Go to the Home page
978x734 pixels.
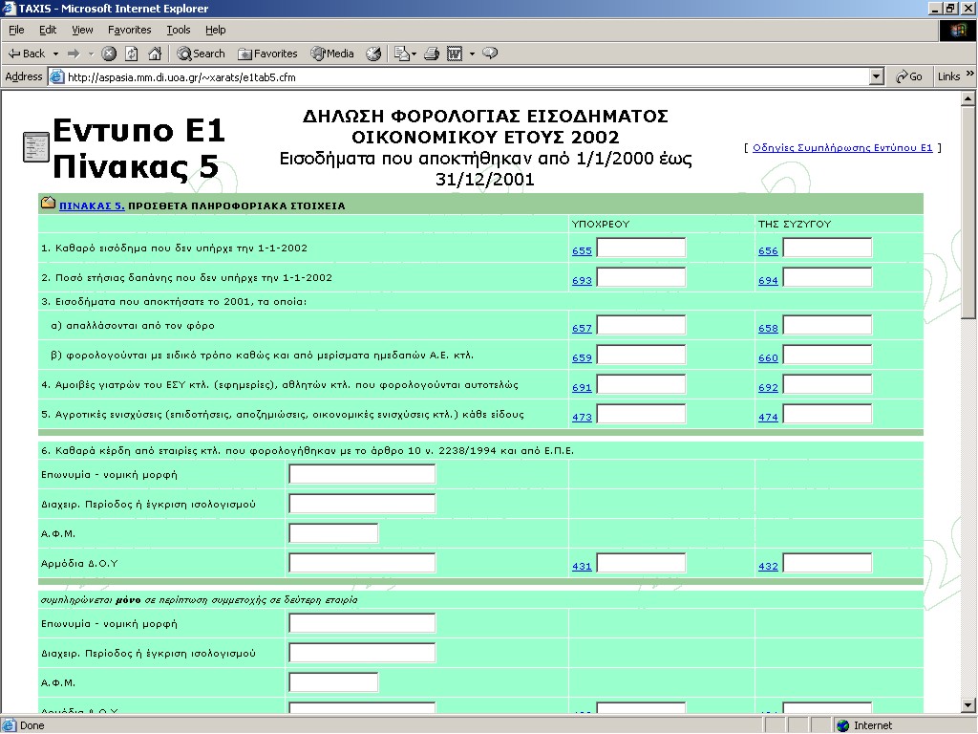[x=155, y=54]
